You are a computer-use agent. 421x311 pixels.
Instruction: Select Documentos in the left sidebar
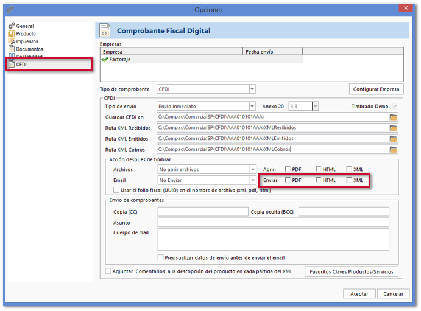[29, 49]
